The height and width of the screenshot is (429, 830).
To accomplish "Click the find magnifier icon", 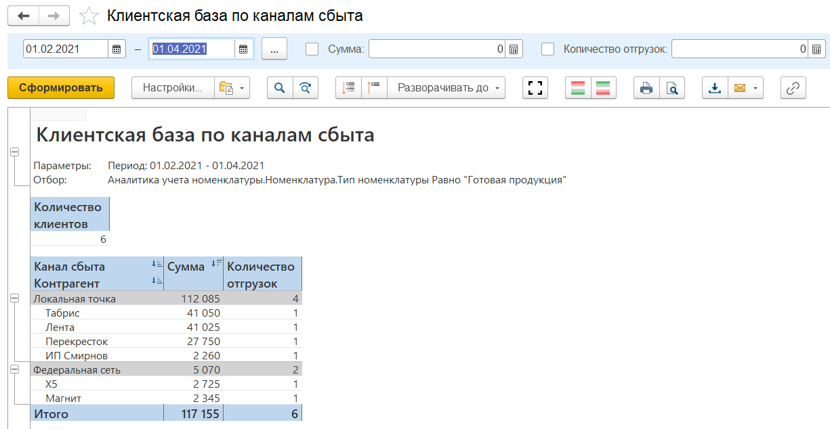I will pos(280,88).
